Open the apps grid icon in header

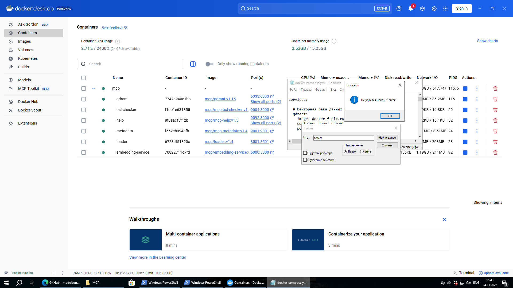click(x=445, y=9)
